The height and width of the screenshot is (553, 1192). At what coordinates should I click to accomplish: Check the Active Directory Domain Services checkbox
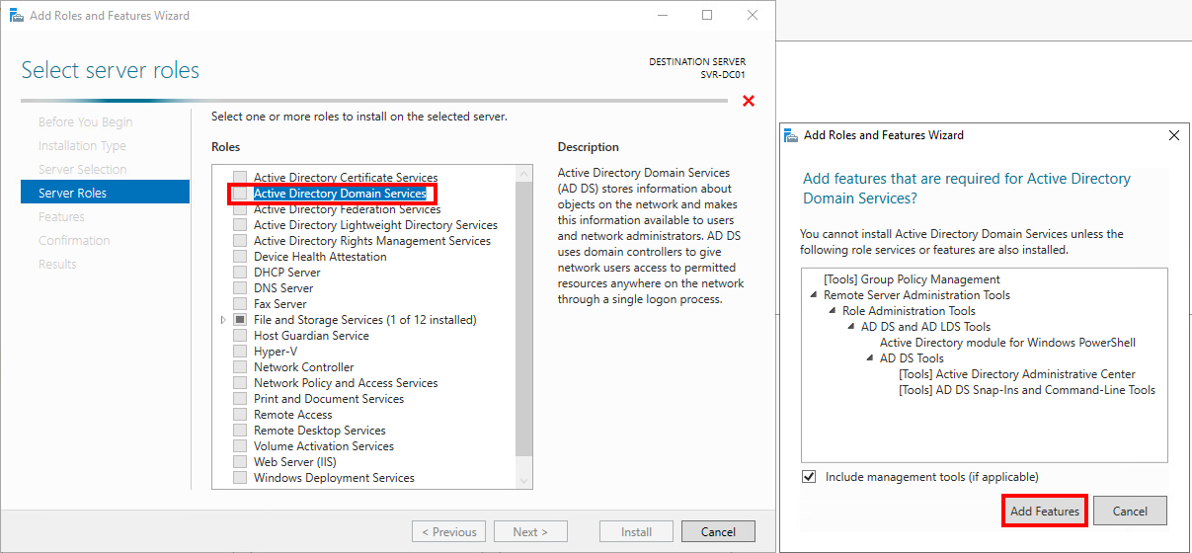pyautogui.click(x=240, y=194)
